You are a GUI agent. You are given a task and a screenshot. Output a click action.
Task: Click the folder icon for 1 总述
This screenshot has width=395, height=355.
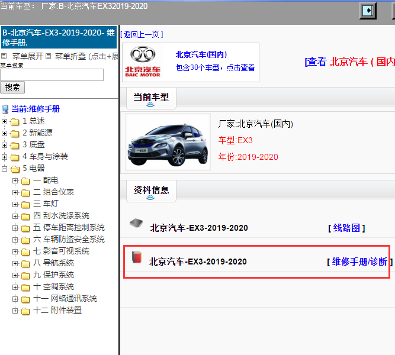pos(15,122)
